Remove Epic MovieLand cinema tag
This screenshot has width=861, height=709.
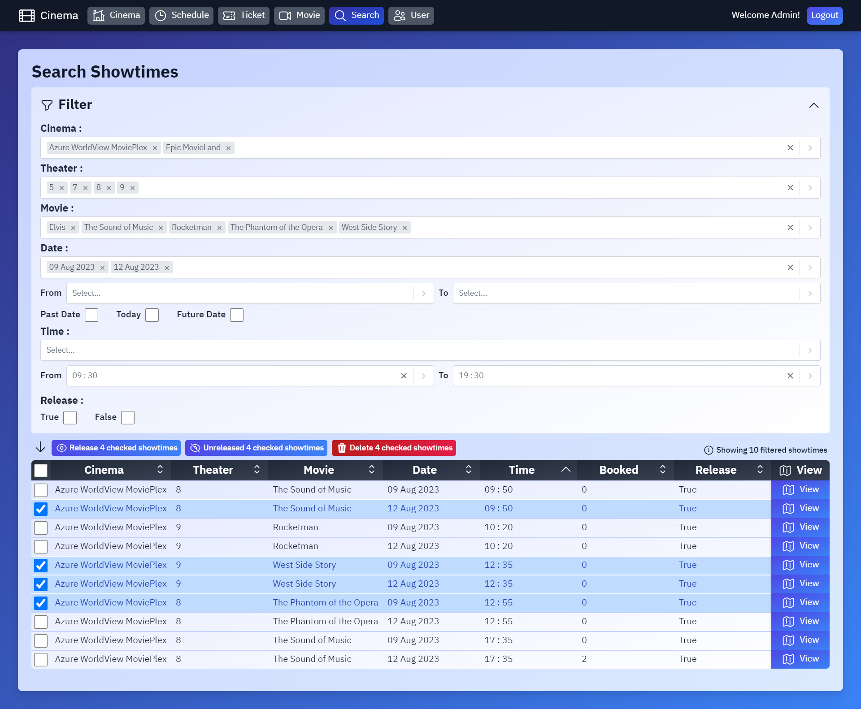pyautogui.click(x=228, y=148)
